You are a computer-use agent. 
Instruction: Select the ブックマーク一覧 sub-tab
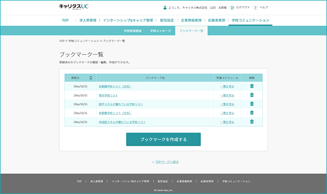coord(191,31)
